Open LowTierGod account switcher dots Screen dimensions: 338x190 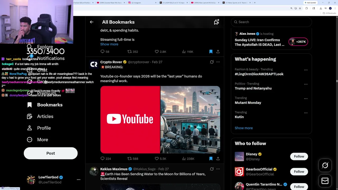pos(78,180)
